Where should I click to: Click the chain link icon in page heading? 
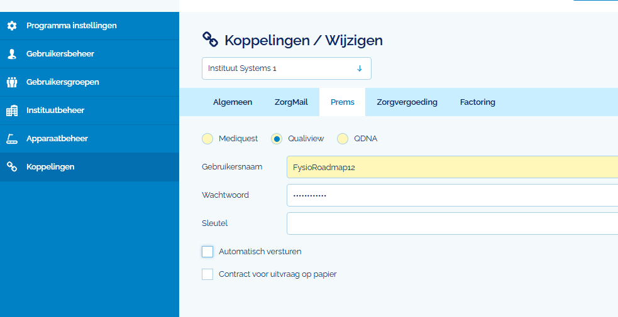(x=210, y=40)
